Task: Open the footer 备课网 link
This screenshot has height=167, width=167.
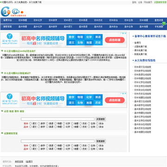Action: [x=29, y=161]
